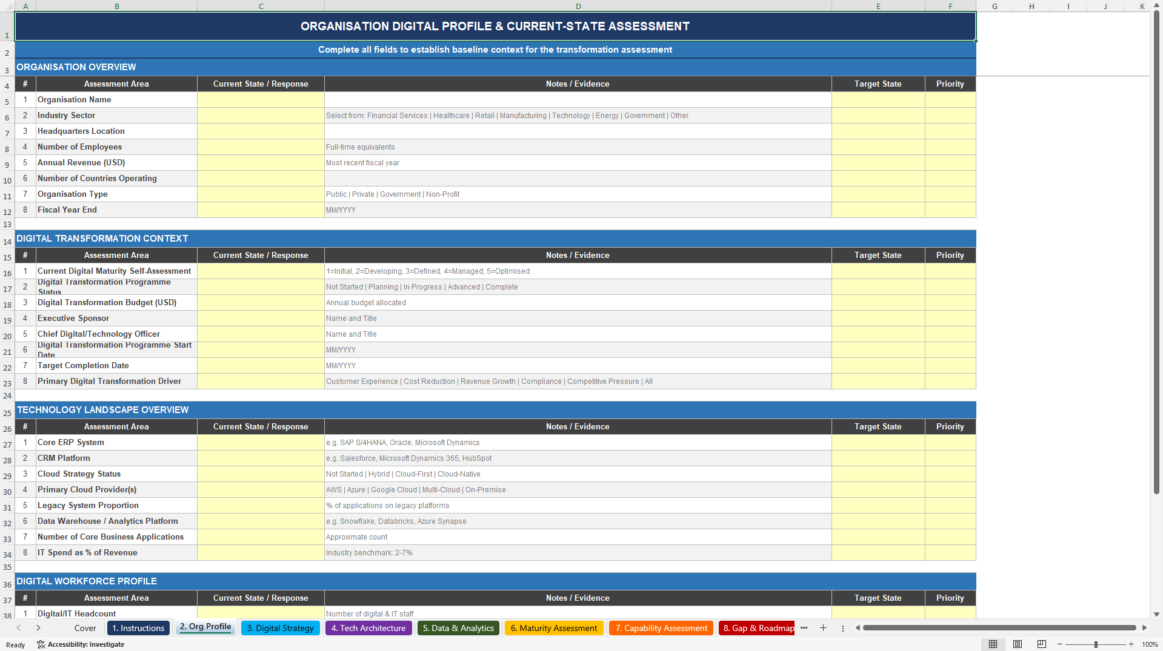Select 'DIGITAL WORKFORCE PROFILE' section header
This screenshot has height=651, width=1163.
click(x=495, y=581)
